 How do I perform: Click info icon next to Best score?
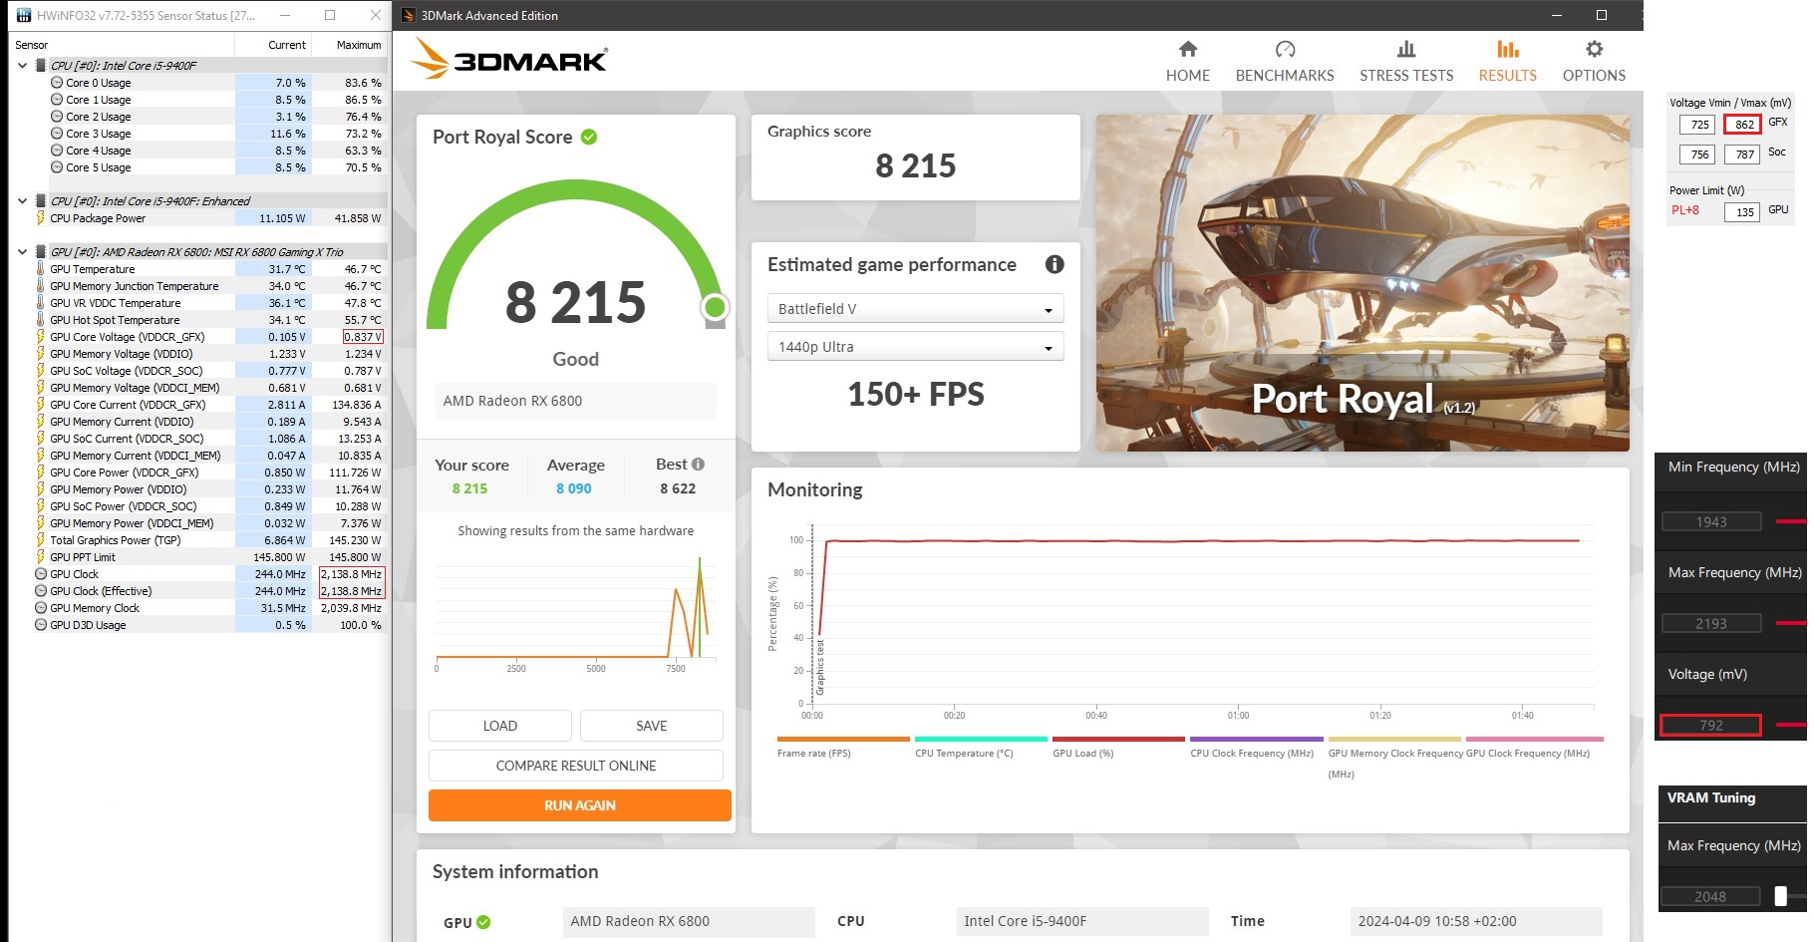pos(698,464)
